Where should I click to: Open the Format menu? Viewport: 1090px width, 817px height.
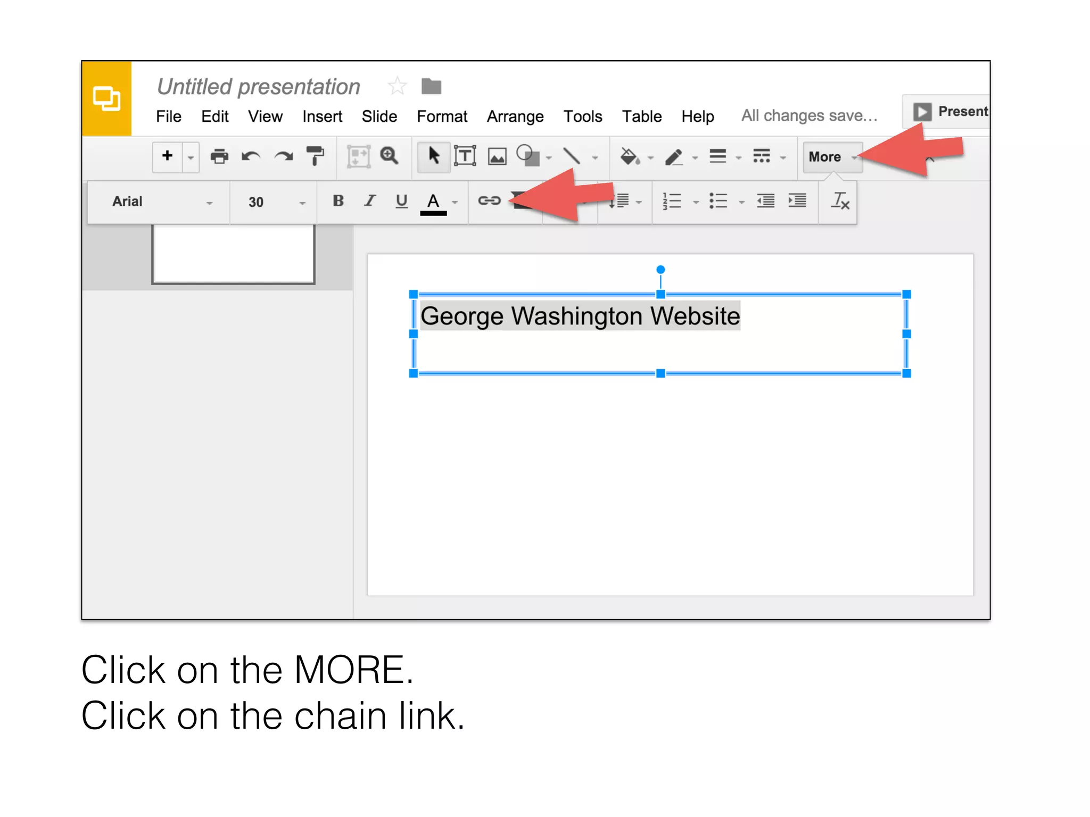tap(442, 116)
